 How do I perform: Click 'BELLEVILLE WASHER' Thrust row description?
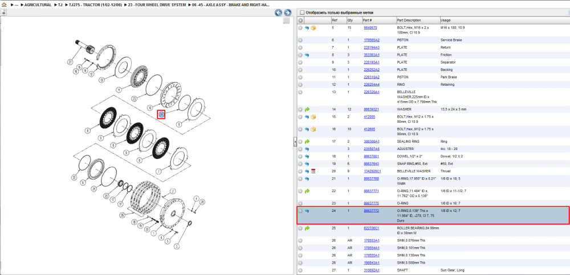point(414,171)
